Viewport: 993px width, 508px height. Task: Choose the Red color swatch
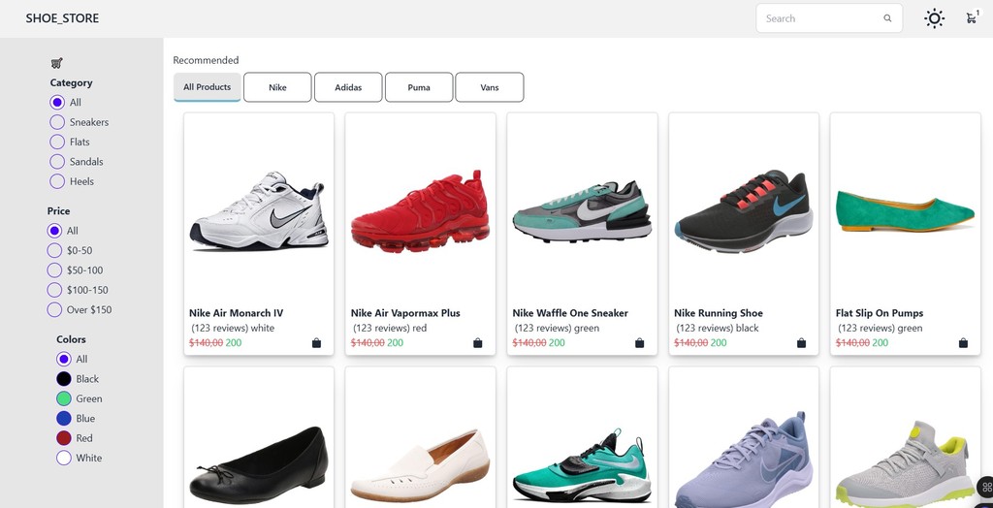pos(63,437)
